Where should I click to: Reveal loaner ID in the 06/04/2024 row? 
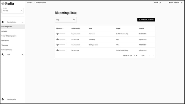pyautogui.click(x=58, y=50)
